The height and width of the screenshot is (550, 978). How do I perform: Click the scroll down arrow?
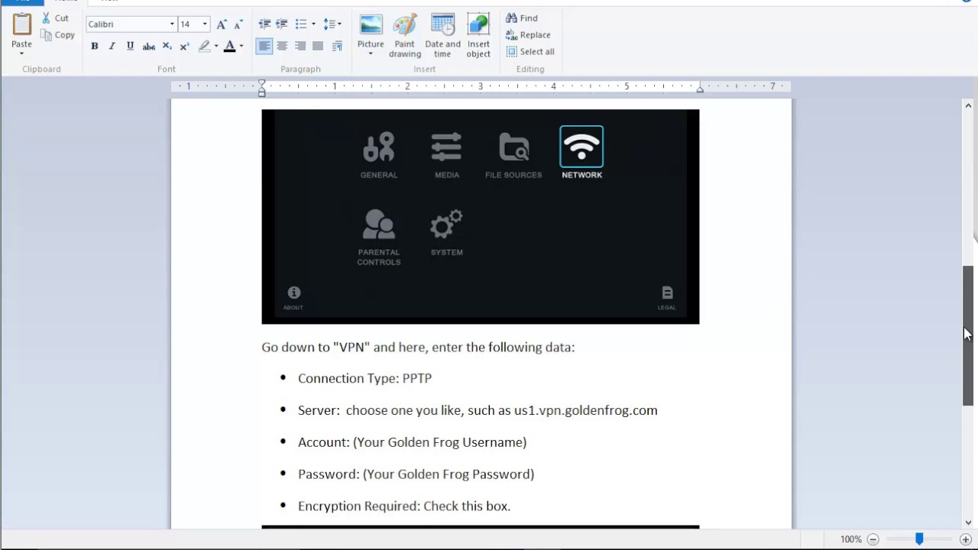pyautogui.click(x=968, y=522)
